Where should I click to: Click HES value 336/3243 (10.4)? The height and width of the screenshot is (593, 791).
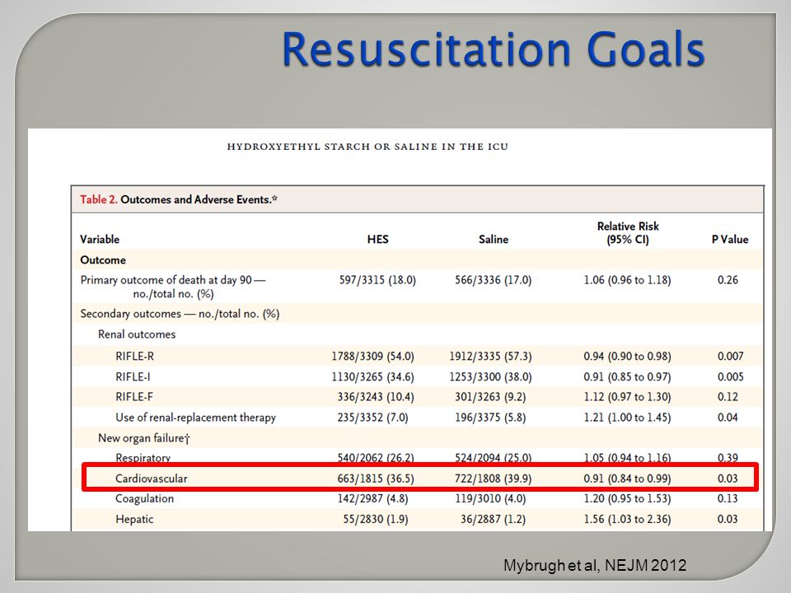click(376, 397)
